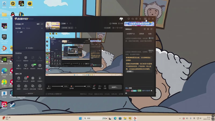Open 弹幕点歌 icon in 互动玩法
Image resolution: width=215 pixels, height=121 pixels.
tap(40, 65)
